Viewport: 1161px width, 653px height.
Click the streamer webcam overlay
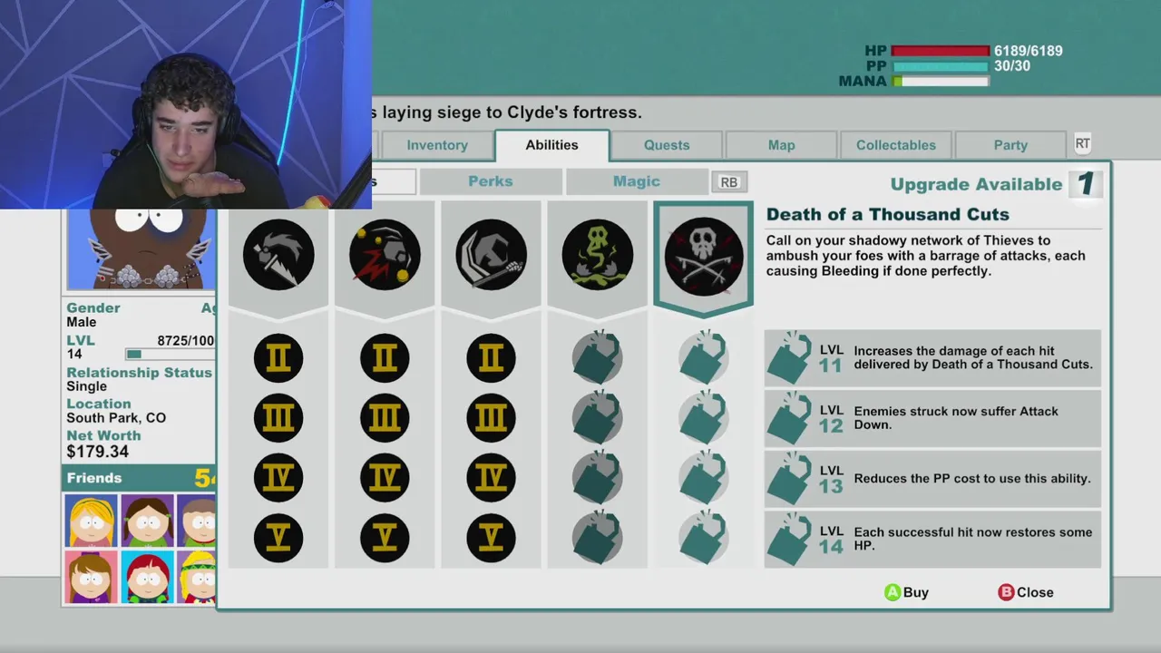[x=185, y=104]
